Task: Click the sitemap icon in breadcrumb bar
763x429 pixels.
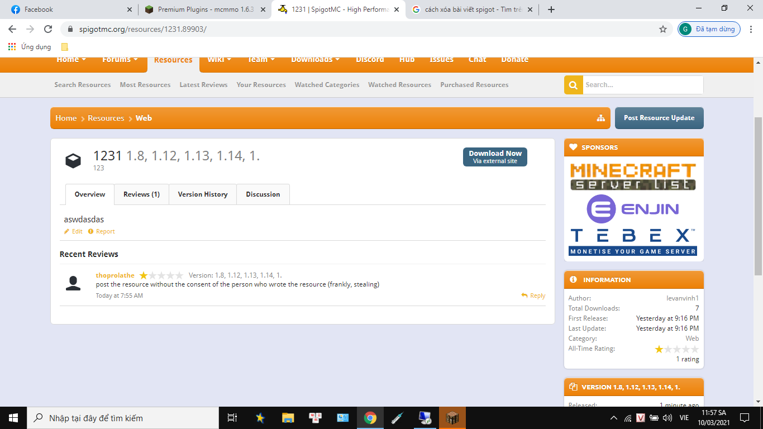Action: (601, 118)
